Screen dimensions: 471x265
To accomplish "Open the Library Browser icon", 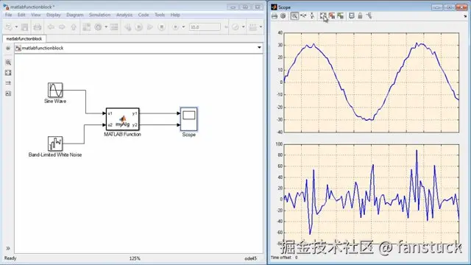I will [87, 27].
